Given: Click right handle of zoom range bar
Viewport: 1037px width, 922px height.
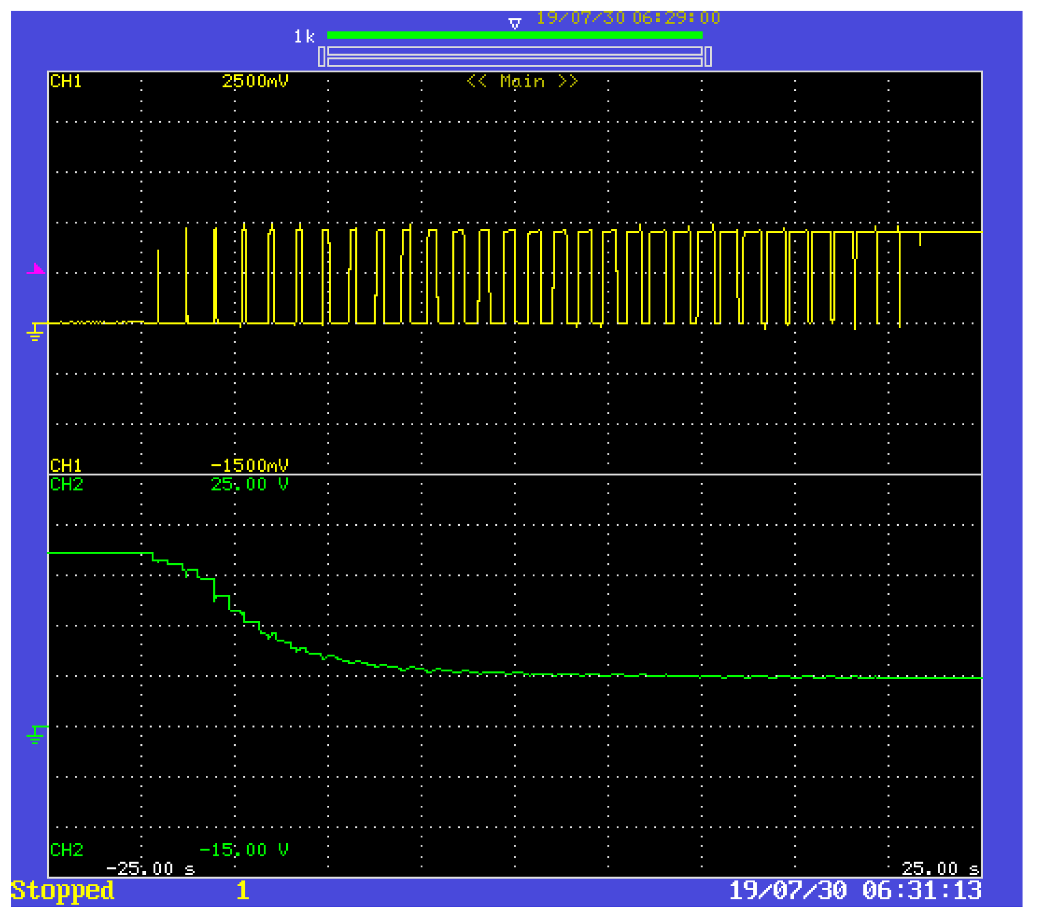Looking at the screenshot, I should click(x=708, y=56).
